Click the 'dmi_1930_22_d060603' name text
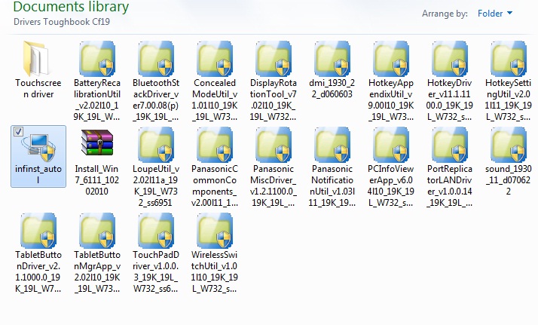Viewport: 538px width, 325px height. pyautogui.click(x=332, y=88)
